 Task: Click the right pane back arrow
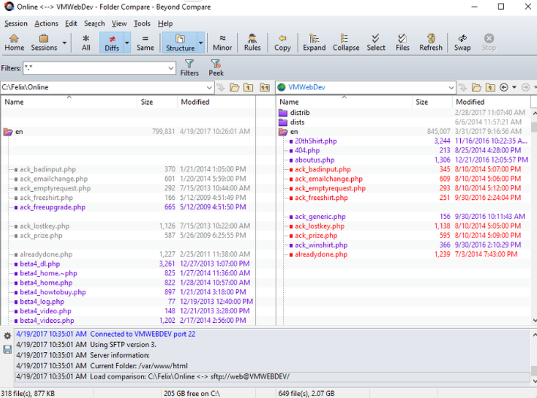tap(504, 88)
